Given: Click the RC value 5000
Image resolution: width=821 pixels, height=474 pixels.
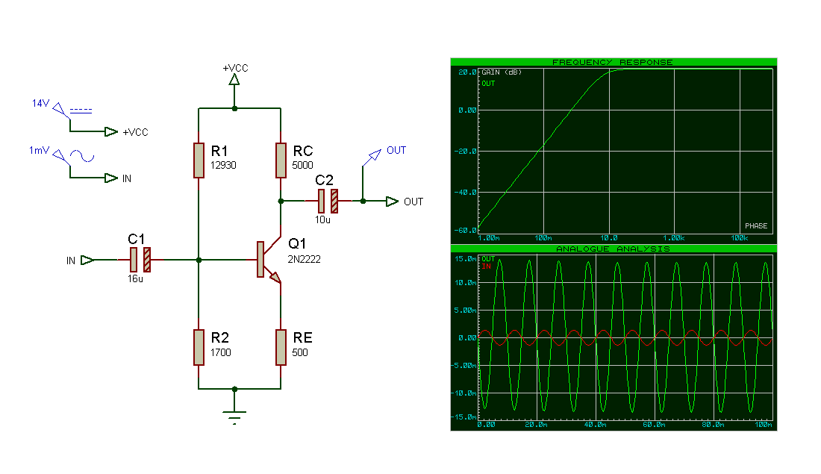Looking at the screenshot, I should pyautogui.click(x=302, y=166).
